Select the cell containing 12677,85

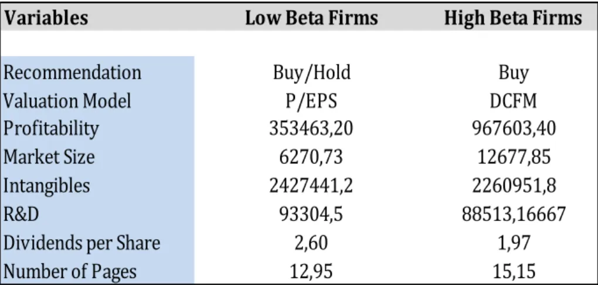(x=514, y=157)
